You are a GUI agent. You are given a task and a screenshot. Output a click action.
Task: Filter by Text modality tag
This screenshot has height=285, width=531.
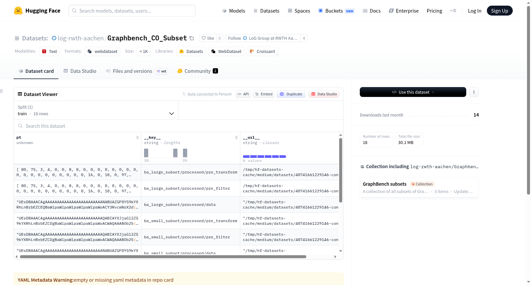(x=49, y=51)
